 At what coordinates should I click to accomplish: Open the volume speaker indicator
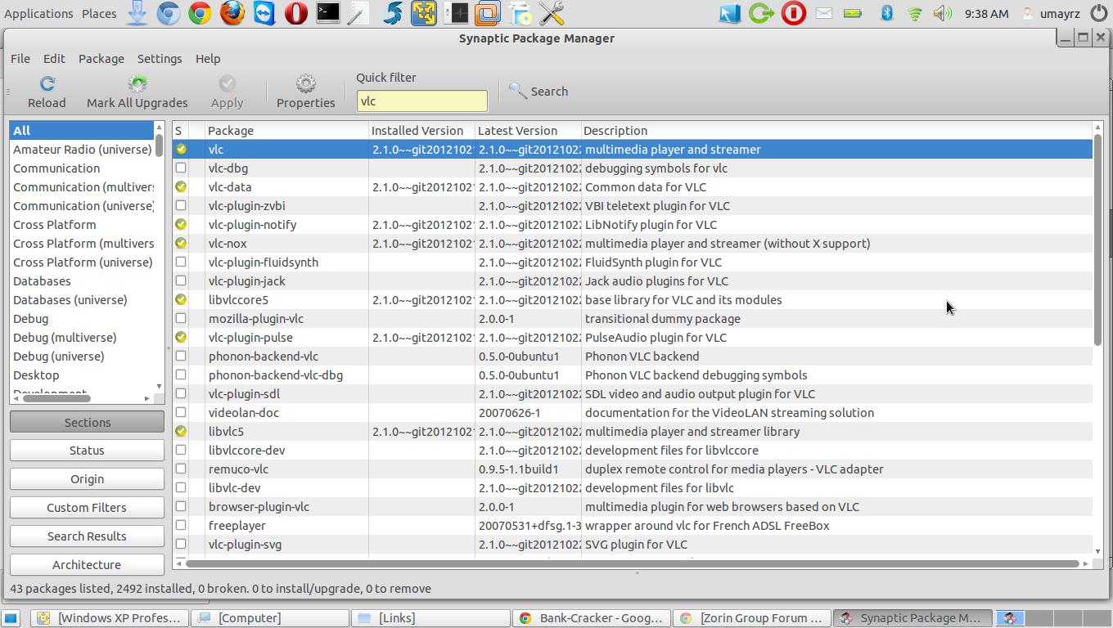click(x=942, y=14)
